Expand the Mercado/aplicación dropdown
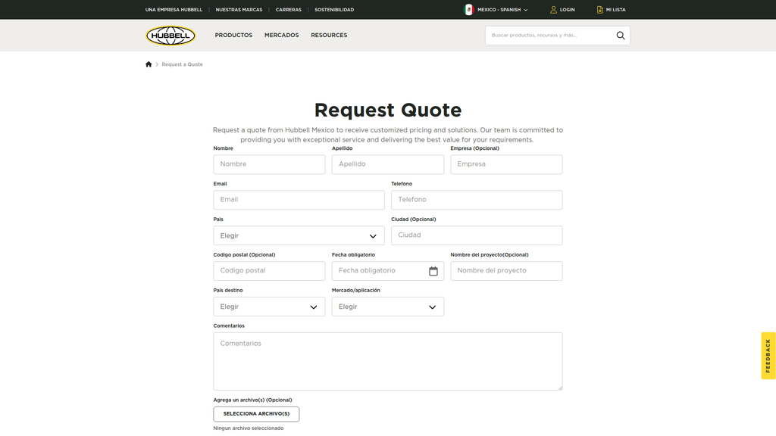This screenshot has width=776, height=436. pos(387,307)
